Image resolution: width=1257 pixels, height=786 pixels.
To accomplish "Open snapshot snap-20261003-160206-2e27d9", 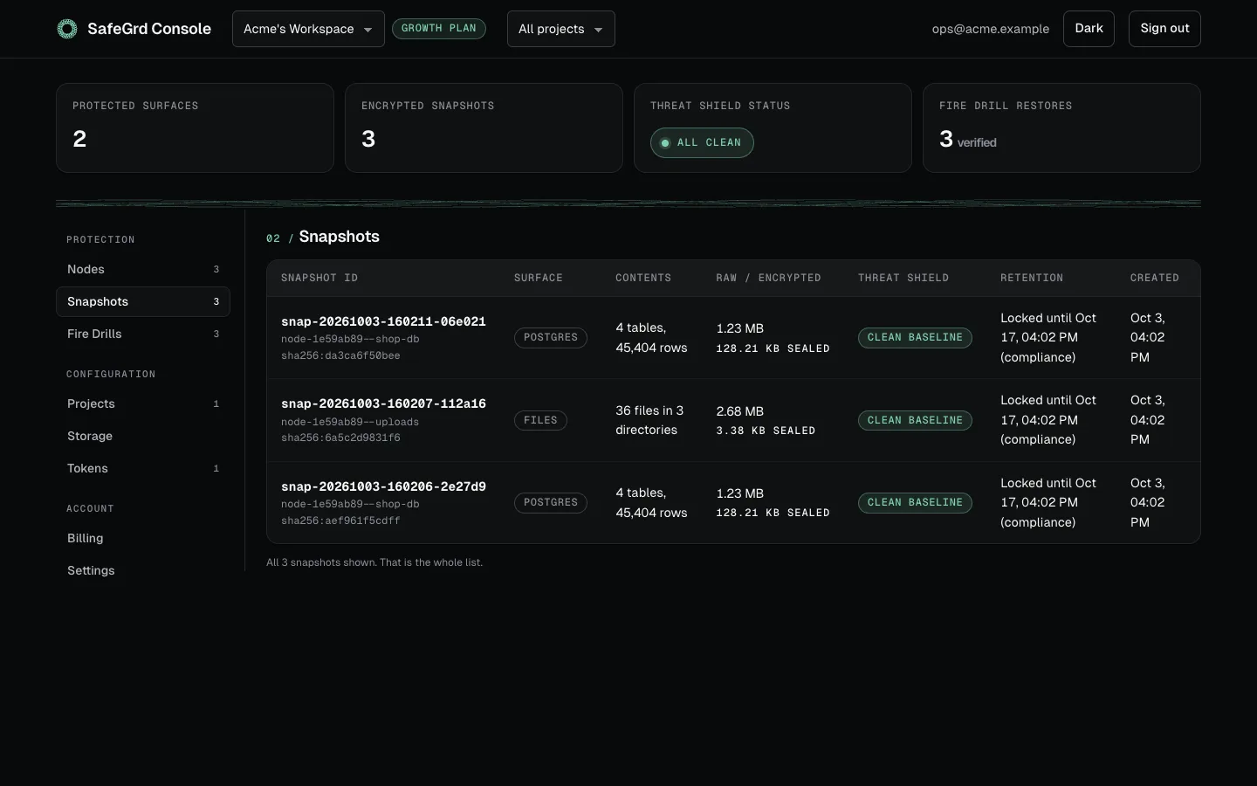I will (x=383, y=486).
